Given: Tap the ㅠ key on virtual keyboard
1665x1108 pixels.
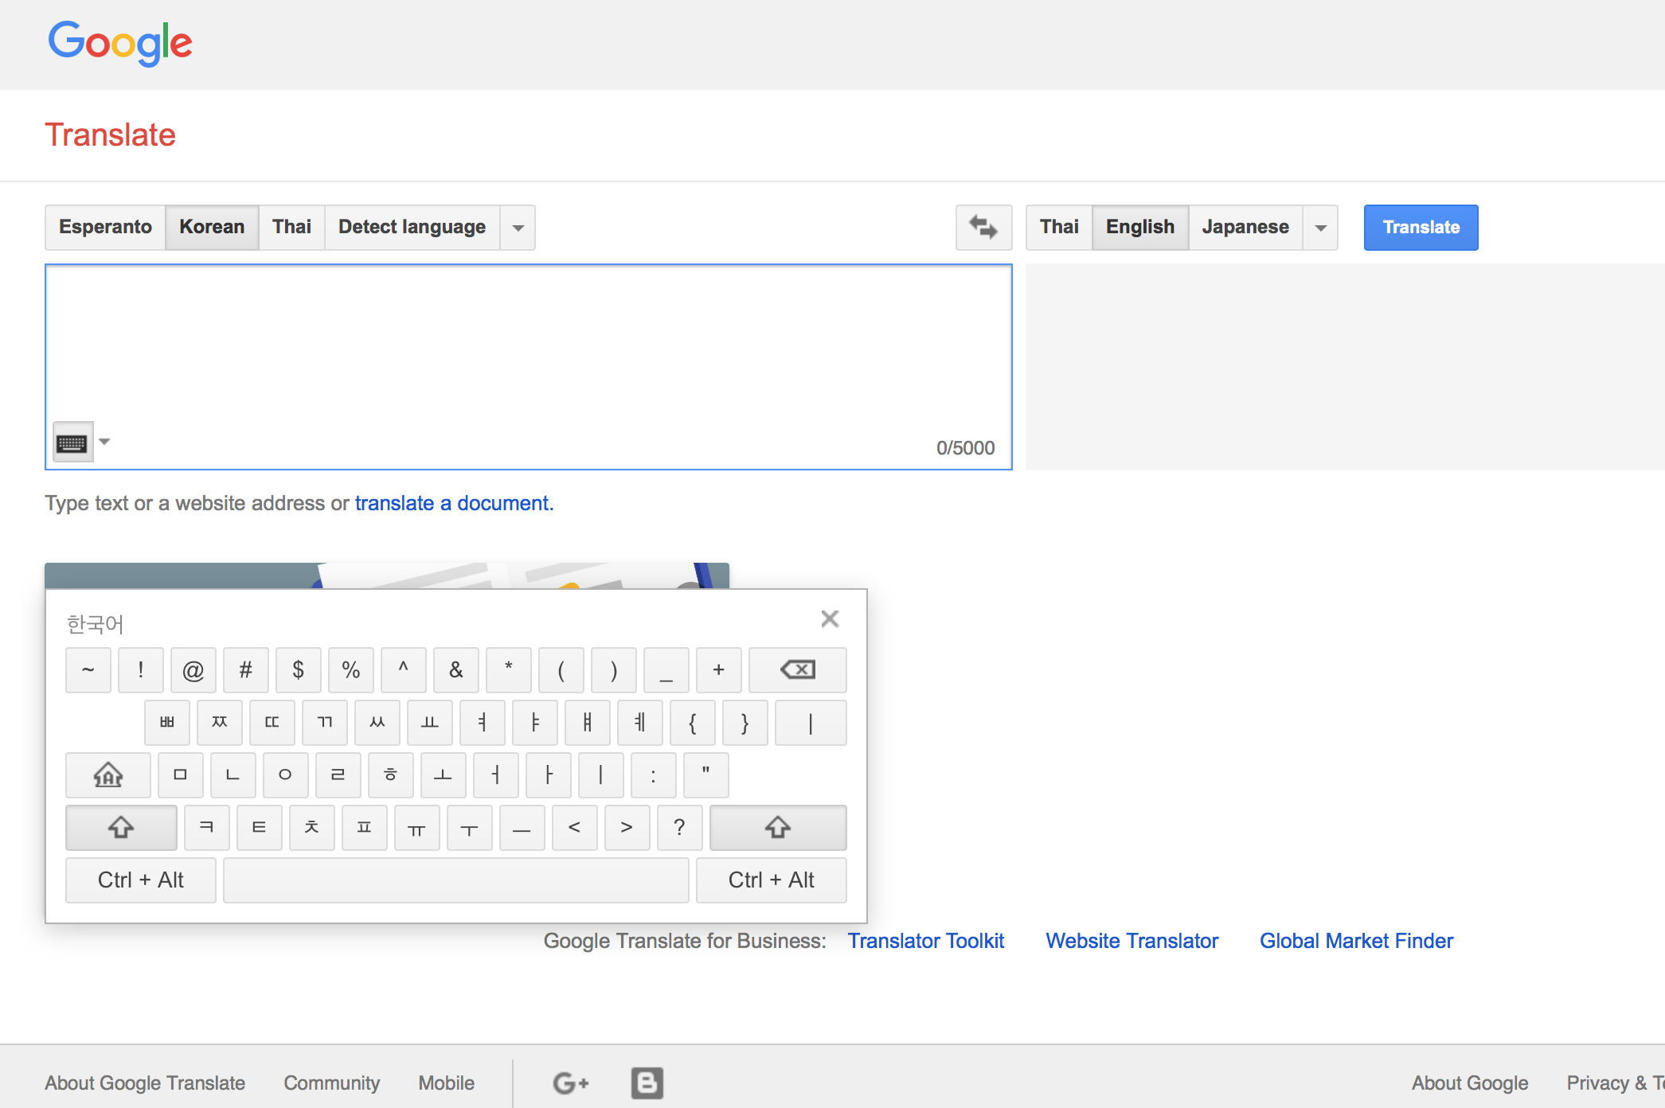Looking at the screenshot, I should coord(417,827).
